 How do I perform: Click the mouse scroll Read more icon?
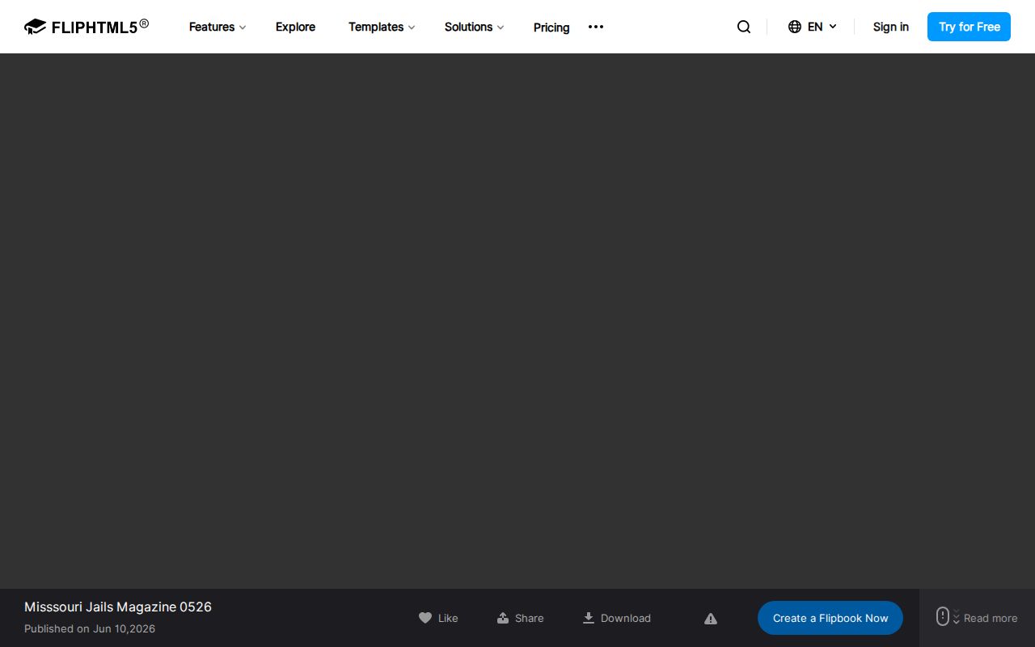[943, 616]
